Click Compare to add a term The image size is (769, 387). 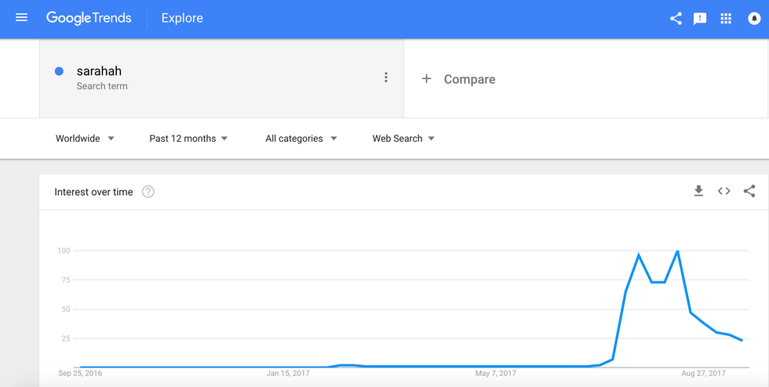pos(459,79)
